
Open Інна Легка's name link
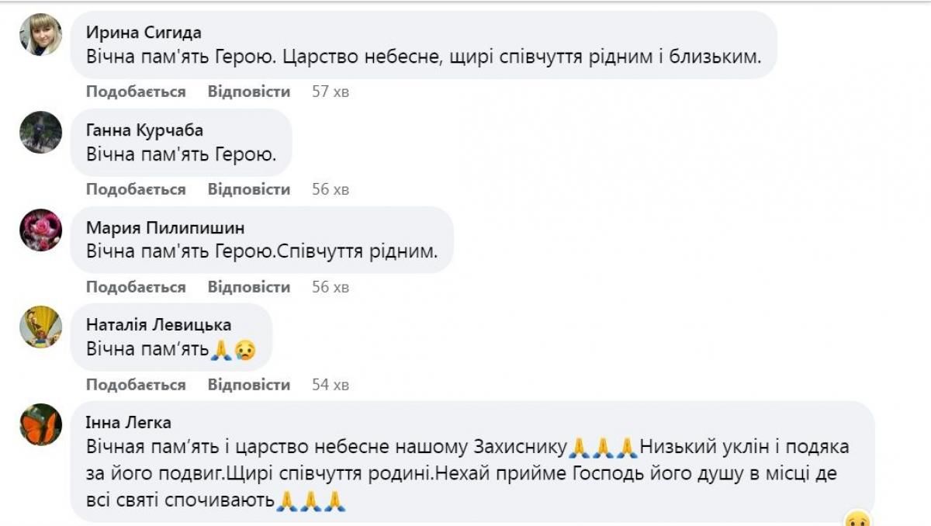click(129, 423)
